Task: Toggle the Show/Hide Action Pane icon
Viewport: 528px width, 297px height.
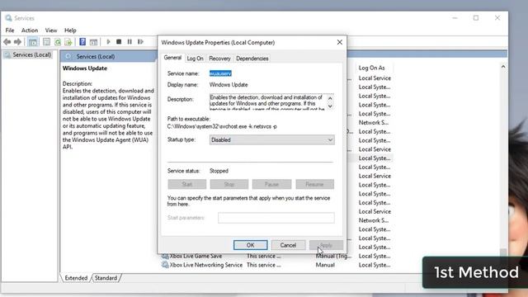Action: point(93,42)
